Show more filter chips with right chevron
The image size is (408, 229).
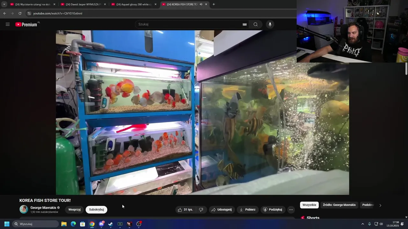380,205
